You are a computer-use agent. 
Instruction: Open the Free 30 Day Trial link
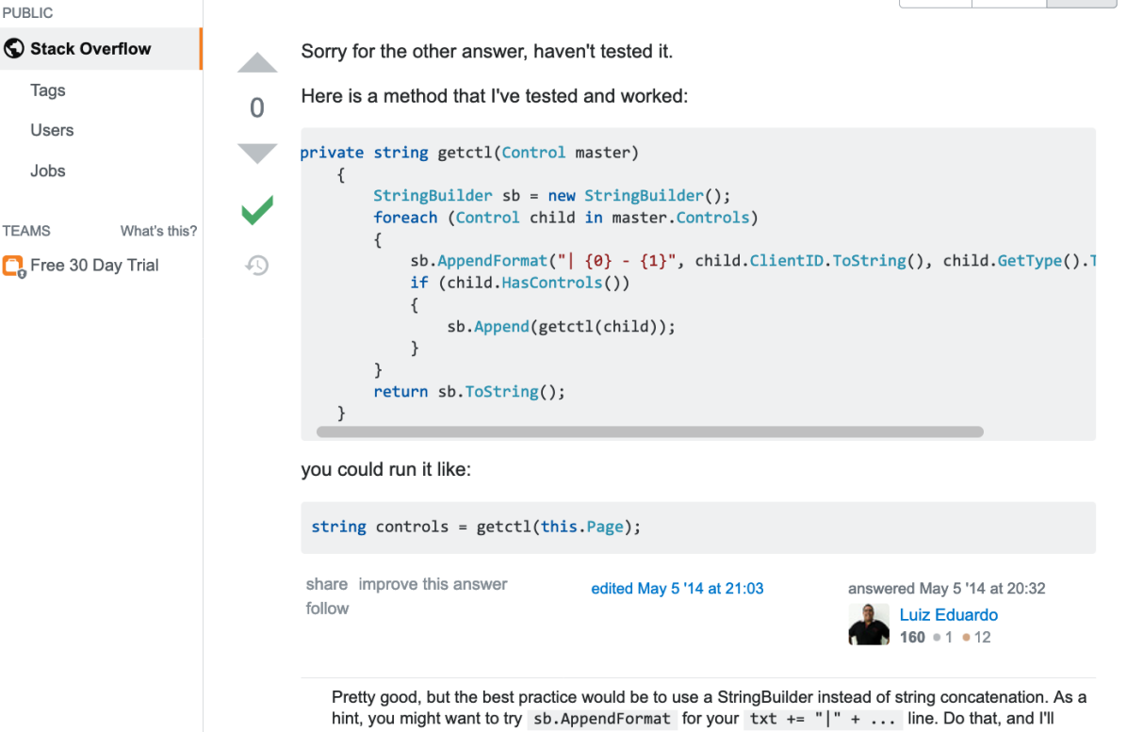(94, 266)
